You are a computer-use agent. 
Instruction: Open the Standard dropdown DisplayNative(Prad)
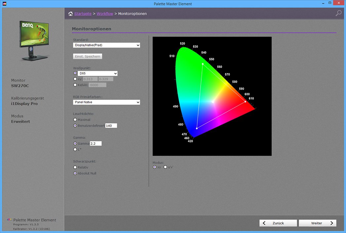(x=106, y=45)
